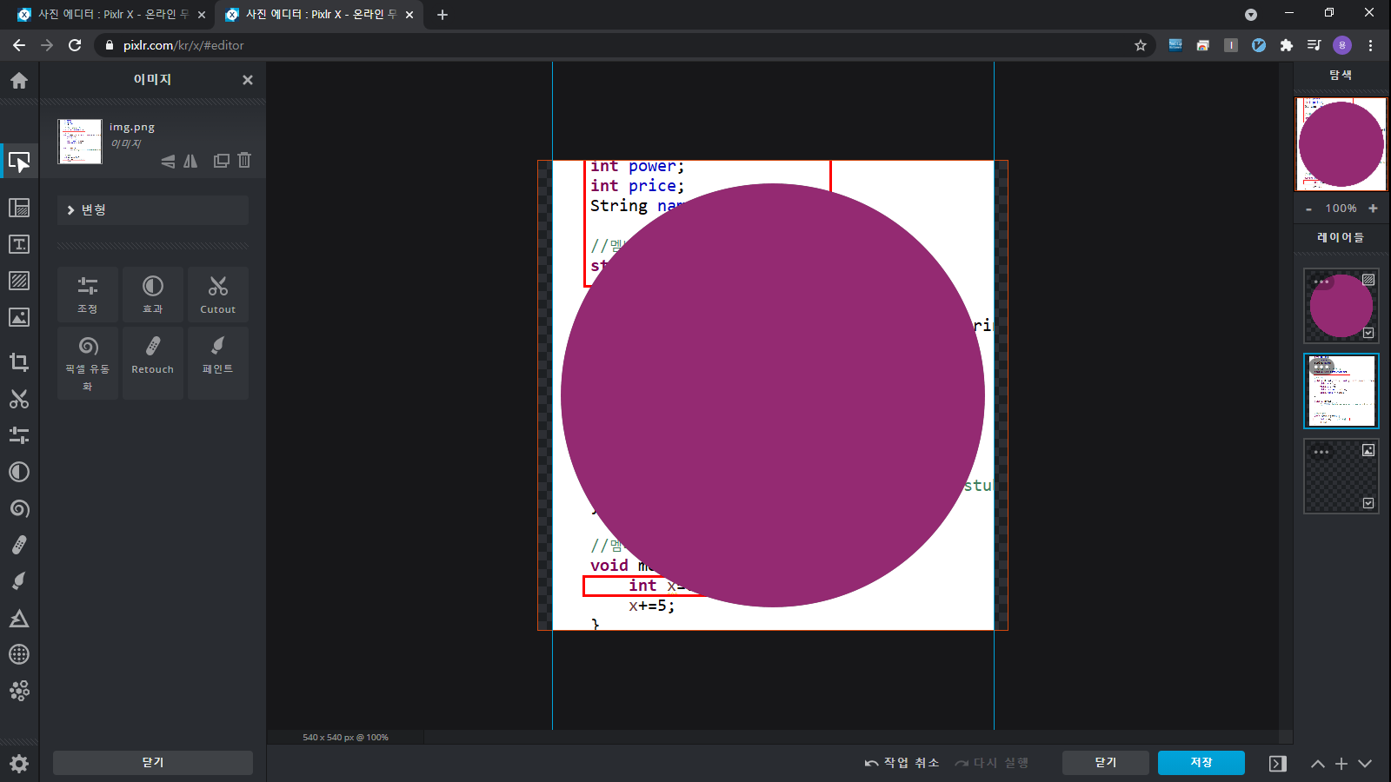
Task: Duplicate the img.png layer
Action: [222, 160]
